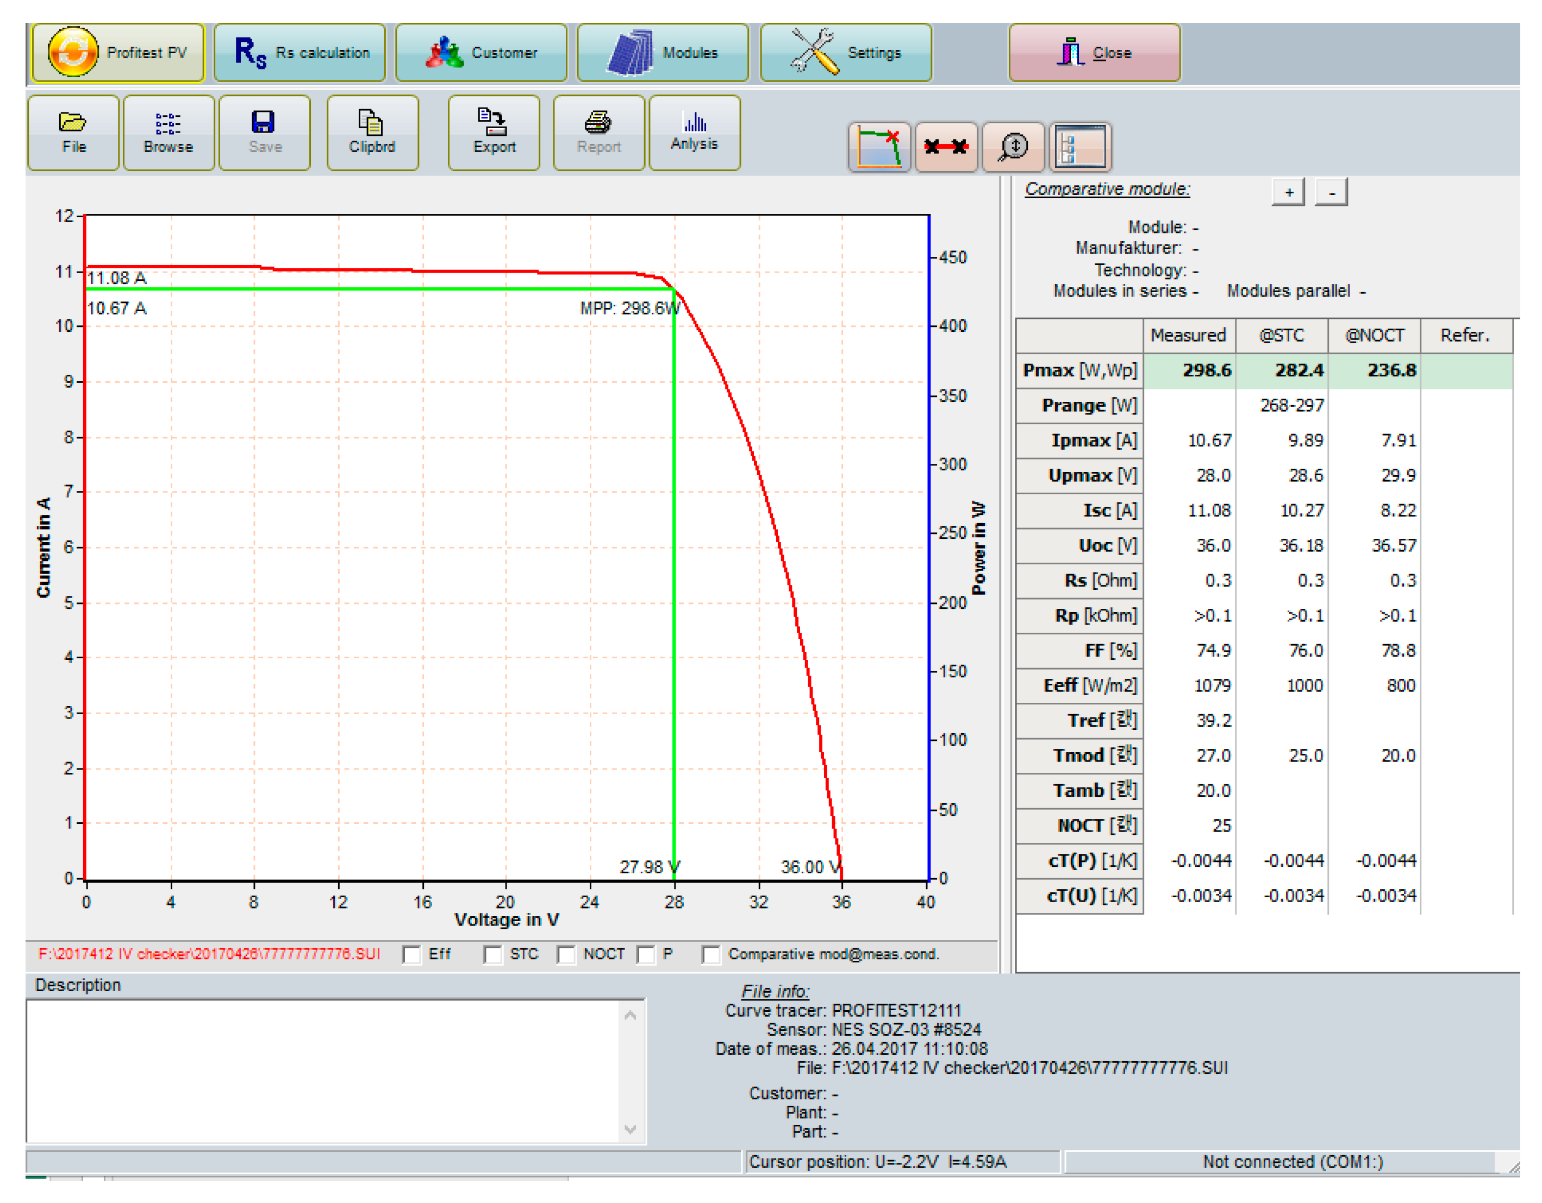This screenshot has width=1542, height=1203.
Task: Click the File info heading
Action: (775, 991)
